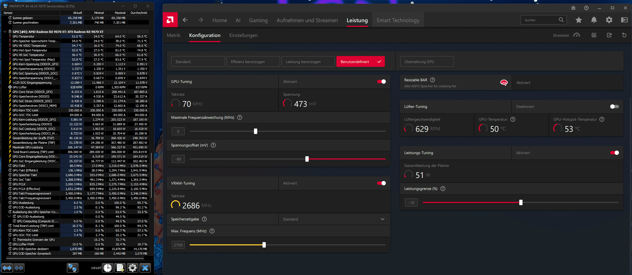Click the Stresstest label
The width and height of the screenshot is (632, 275).
pos(561,35)
